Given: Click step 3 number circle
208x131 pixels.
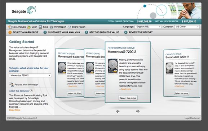Looking at the screenshot, I should (87, 32).
